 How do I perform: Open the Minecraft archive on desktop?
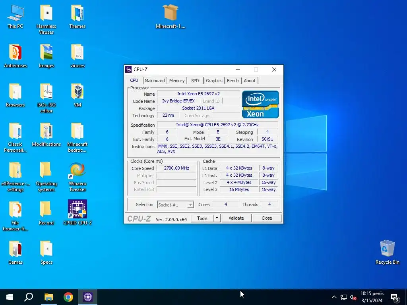tap(171, 13)
